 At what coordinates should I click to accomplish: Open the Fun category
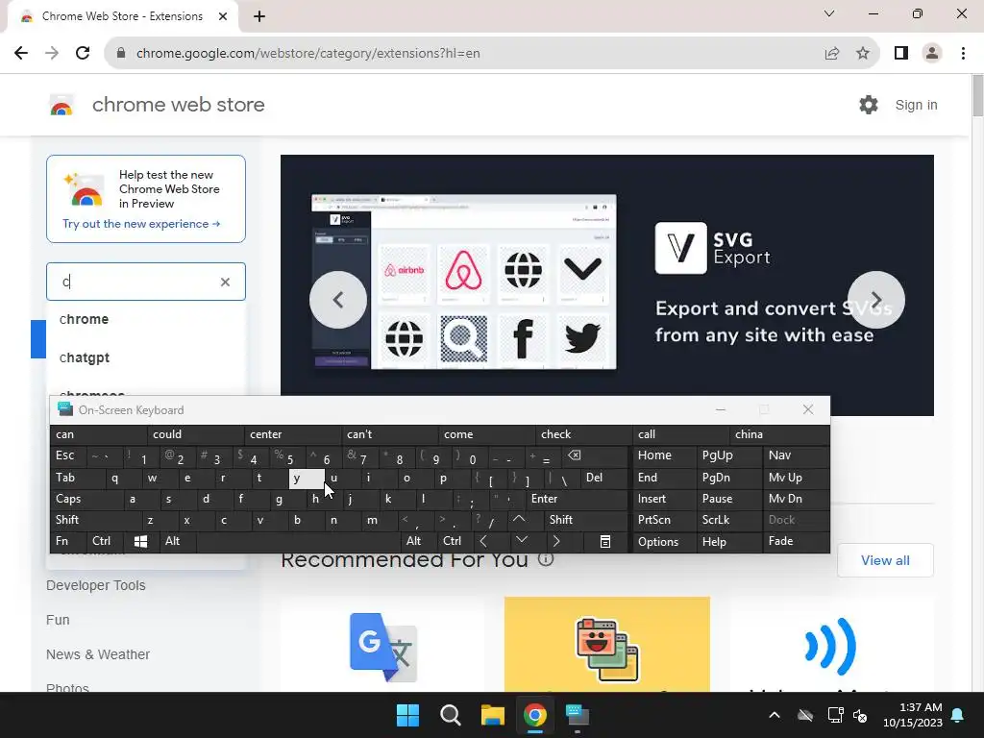pos(58,620)
